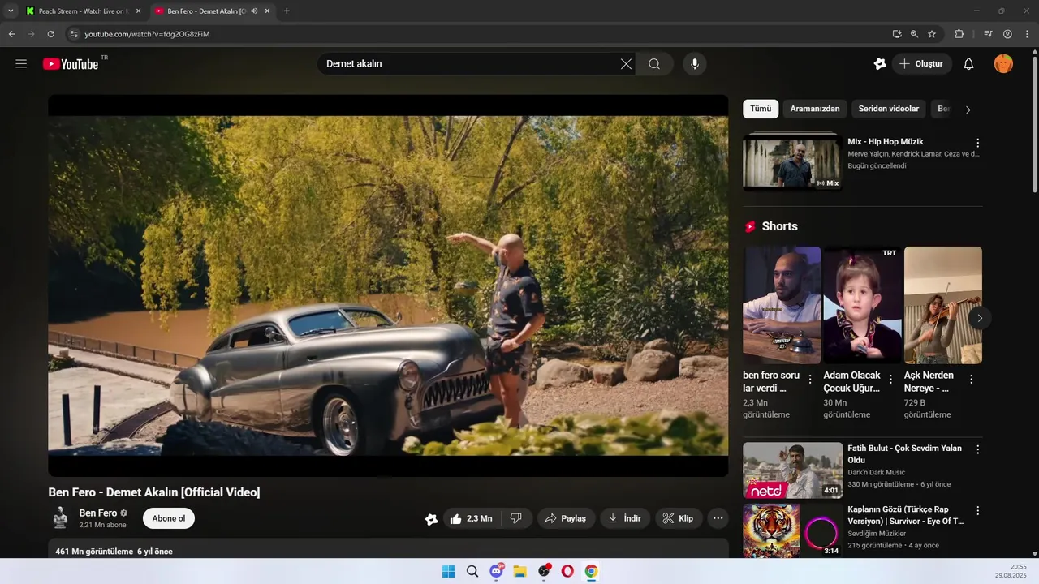Image resolution: width=1039 pixels, height=584 pixels.
Task: Open options for 'Aşk Nerden Nereye' short
Action: (971, 380)
